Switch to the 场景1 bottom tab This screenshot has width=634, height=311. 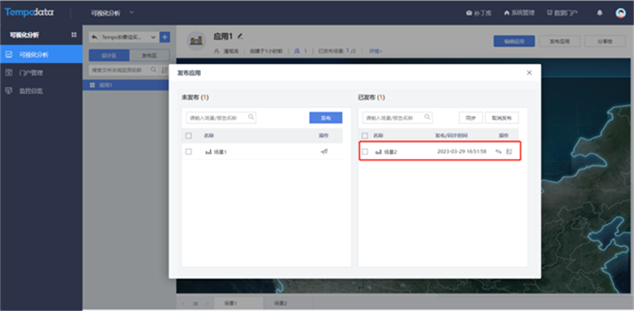click(239, 303)
